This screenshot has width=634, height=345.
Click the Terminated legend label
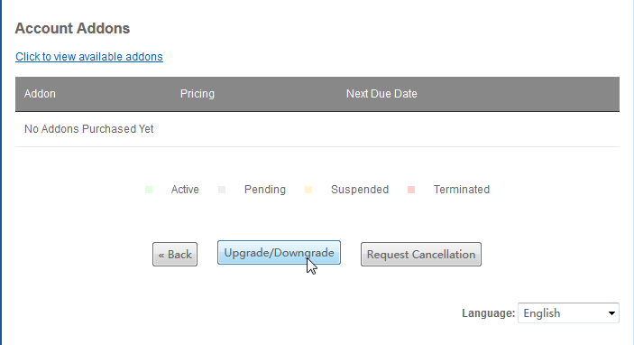pos(462,190)
